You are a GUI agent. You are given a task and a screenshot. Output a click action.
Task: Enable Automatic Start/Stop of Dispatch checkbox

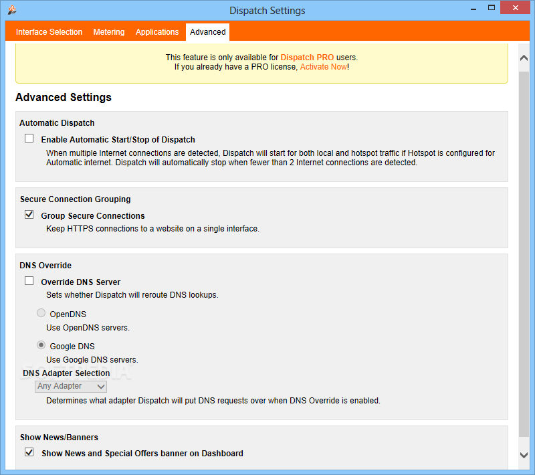(29, 138)
